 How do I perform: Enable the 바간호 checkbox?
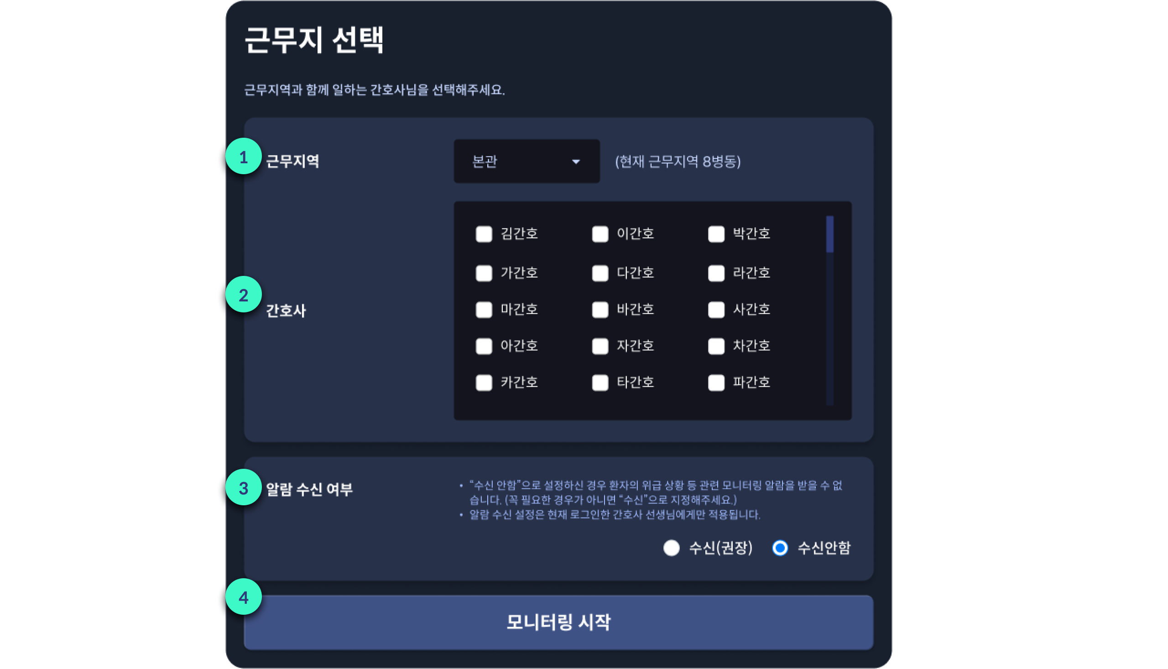600,310
